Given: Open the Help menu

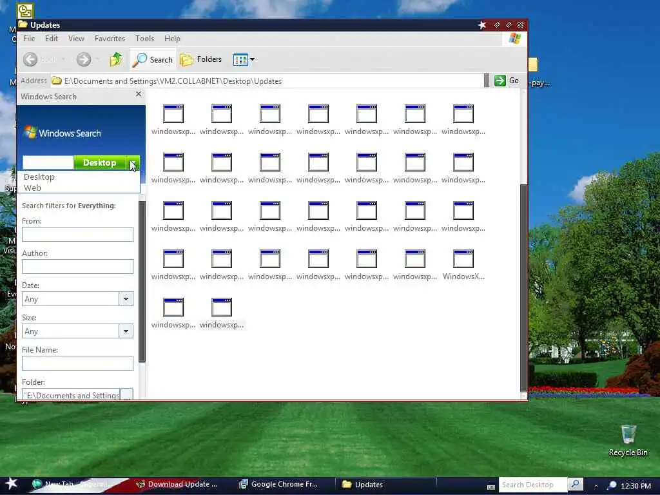Looking at the screenshot, I should click(x=172, y=38).
